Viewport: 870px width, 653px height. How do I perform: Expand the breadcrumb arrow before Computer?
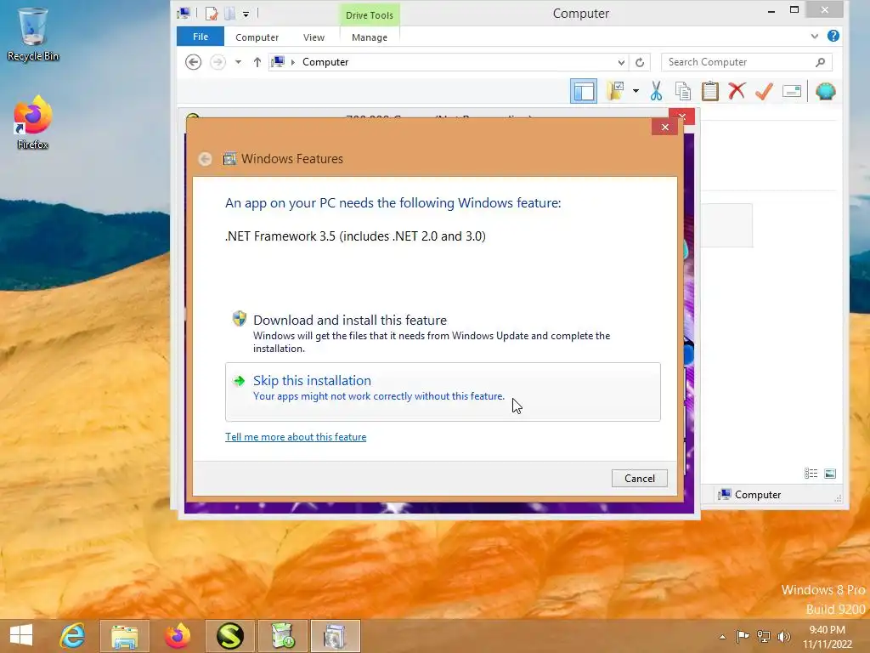293,62
